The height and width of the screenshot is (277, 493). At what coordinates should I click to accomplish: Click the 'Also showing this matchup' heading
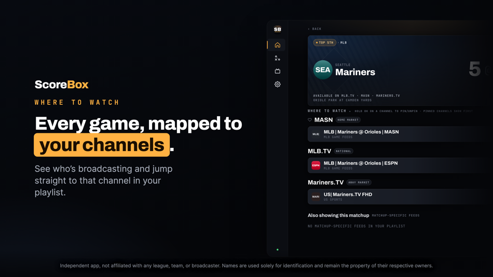pyautogui.click(x=338, y=215)
